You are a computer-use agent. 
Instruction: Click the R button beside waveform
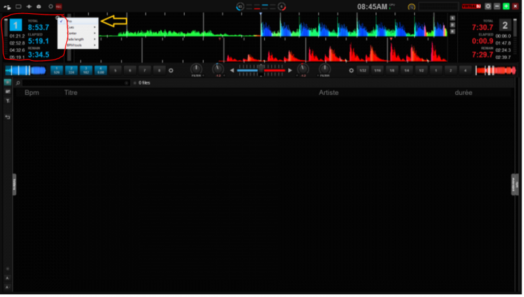point(453,31)
